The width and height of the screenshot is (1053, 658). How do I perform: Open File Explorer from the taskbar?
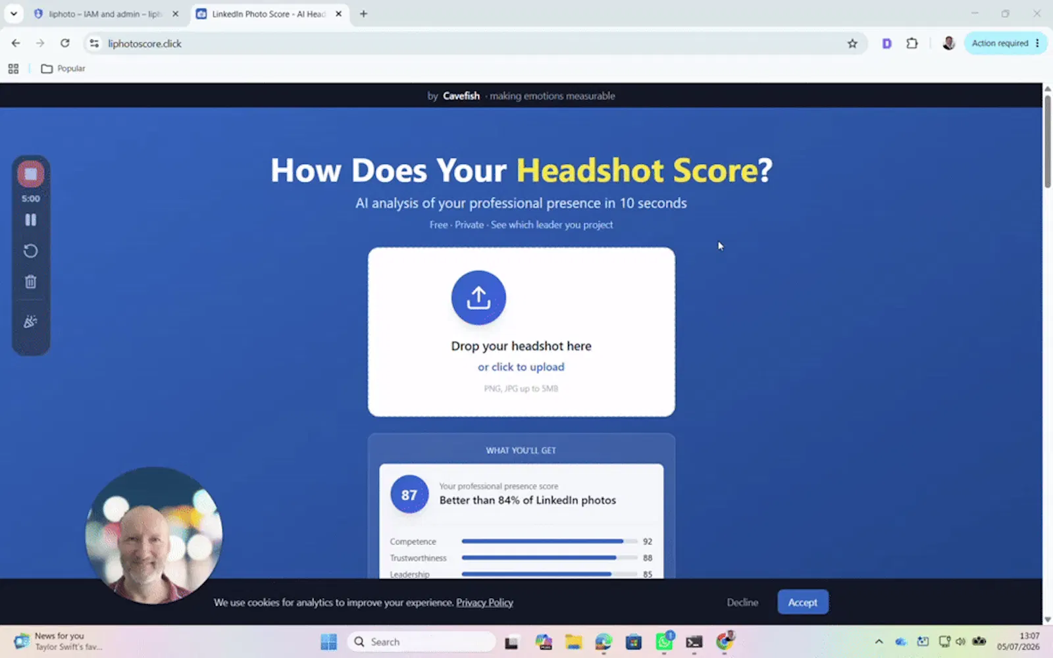tap(573, 642)
